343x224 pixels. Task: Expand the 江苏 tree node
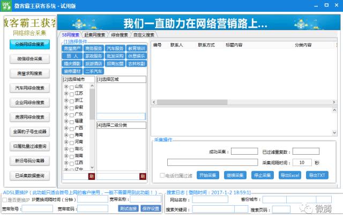[x=66, y=93]
